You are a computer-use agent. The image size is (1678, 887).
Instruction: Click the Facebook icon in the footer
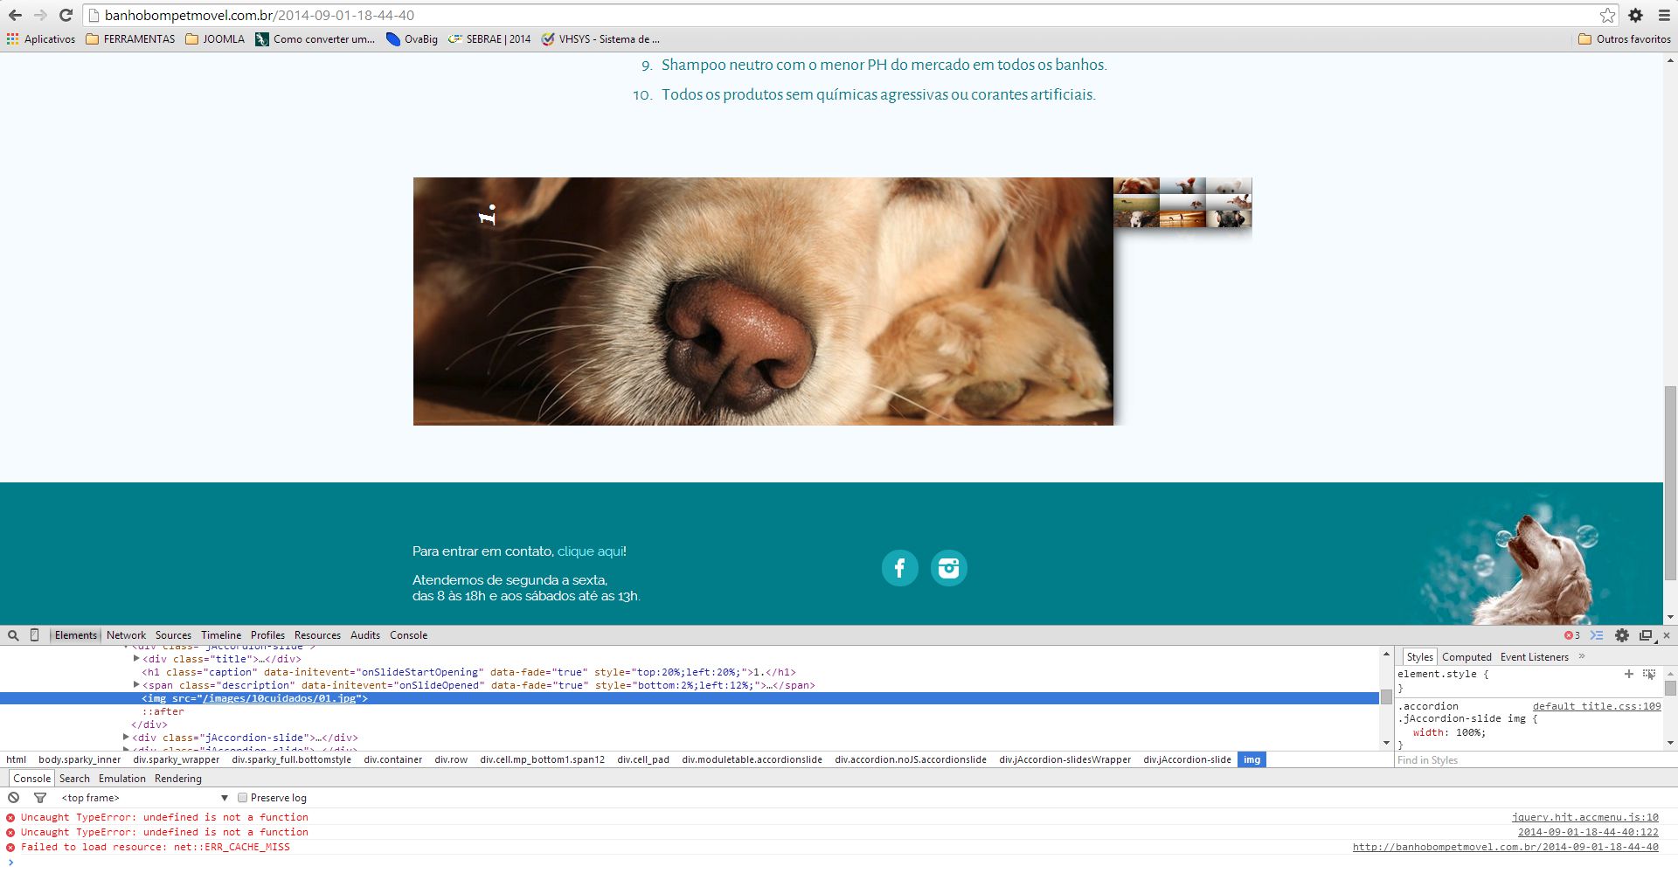(x=899, y=568)
